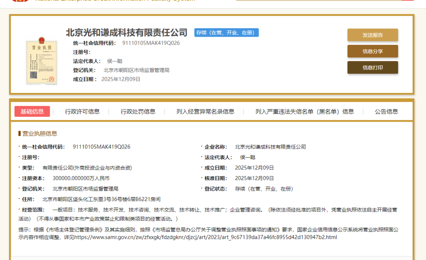The width and height of the screenshot is (426, 260).
Task: Click the header legal representative name 侯一聪
Action: pos(115,61)
